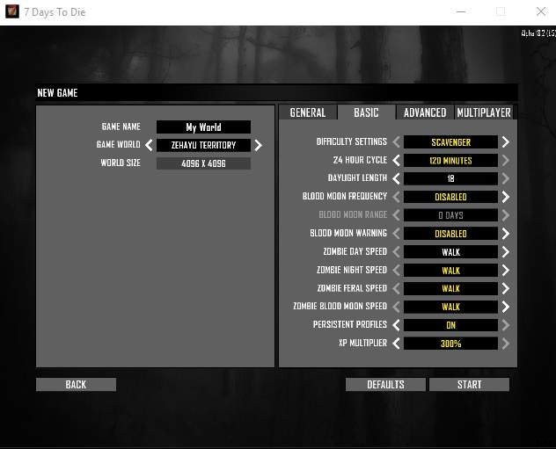The image size is (556, 449).
Task: Speed up Zombie Day Speed with right arrow
Action: [506, 252]
